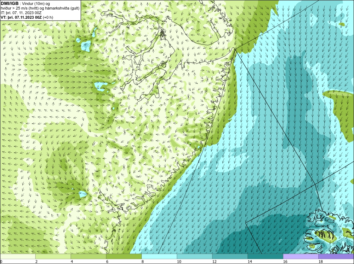
Task: Select the 8–10 m/s pale cyan band
Action: 159,257
